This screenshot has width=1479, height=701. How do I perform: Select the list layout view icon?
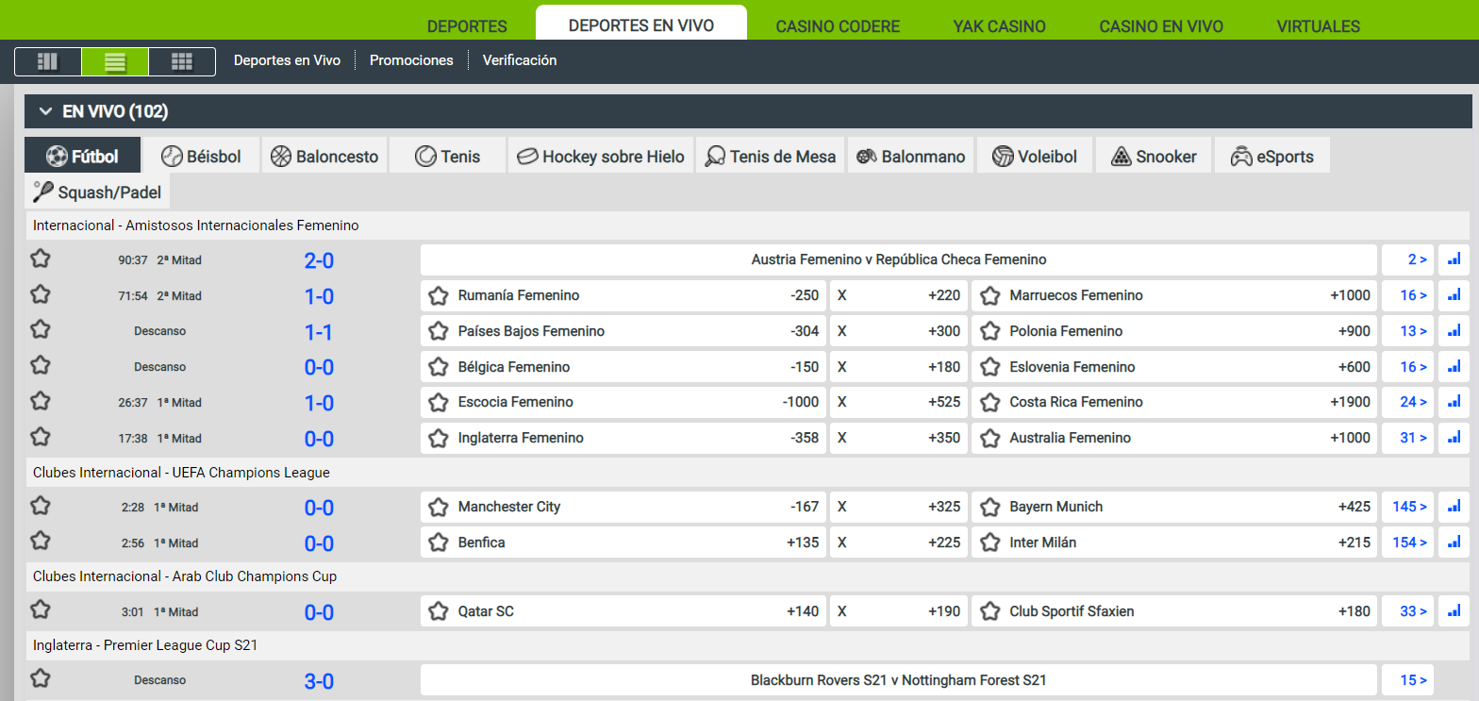point(115,62)
